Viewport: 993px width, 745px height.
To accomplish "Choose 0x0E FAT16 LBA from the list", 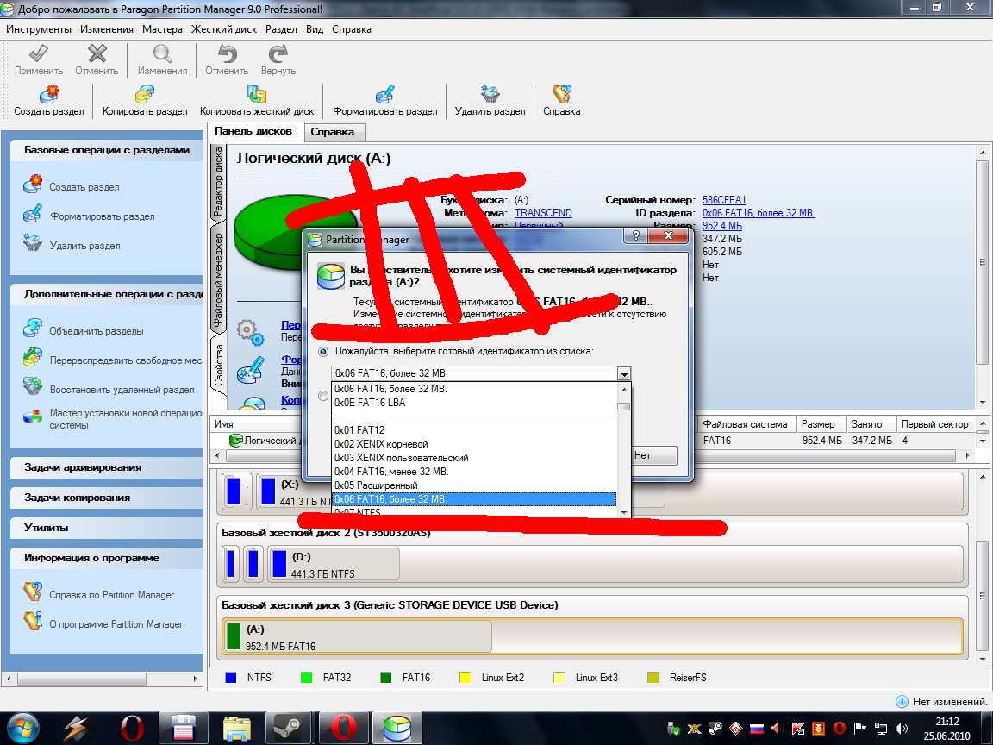I will (474, 403).
